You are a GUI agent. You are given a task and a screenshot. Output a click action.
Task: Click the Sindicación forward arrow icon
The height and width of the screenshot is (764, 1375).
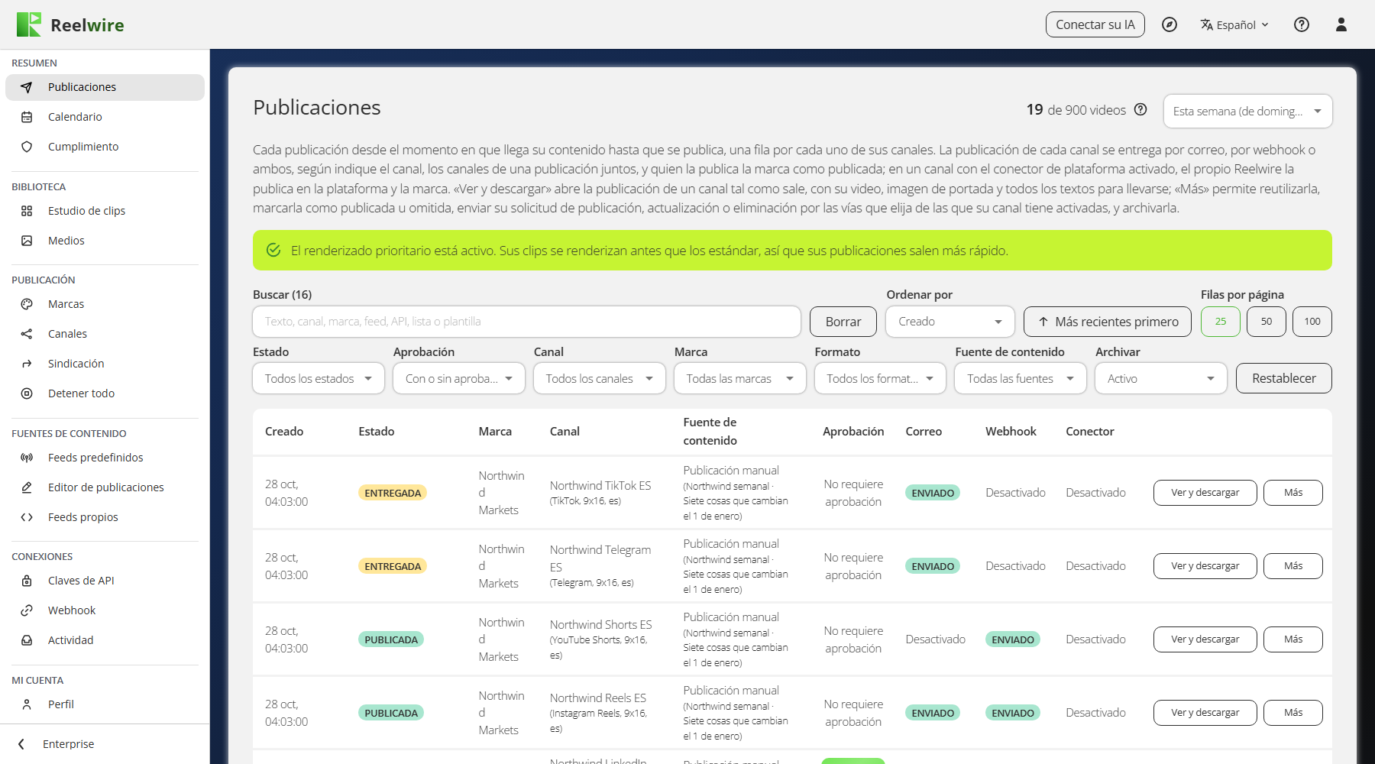27,364
